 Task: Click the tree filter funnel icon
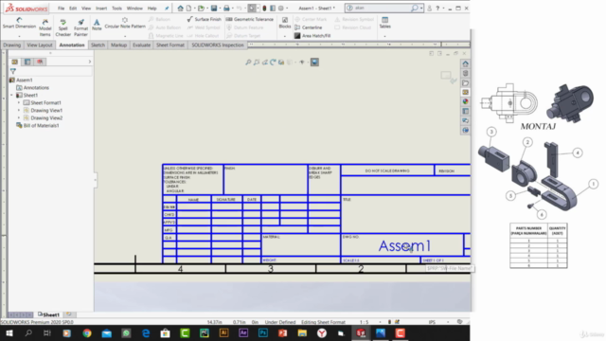[13, 71]
